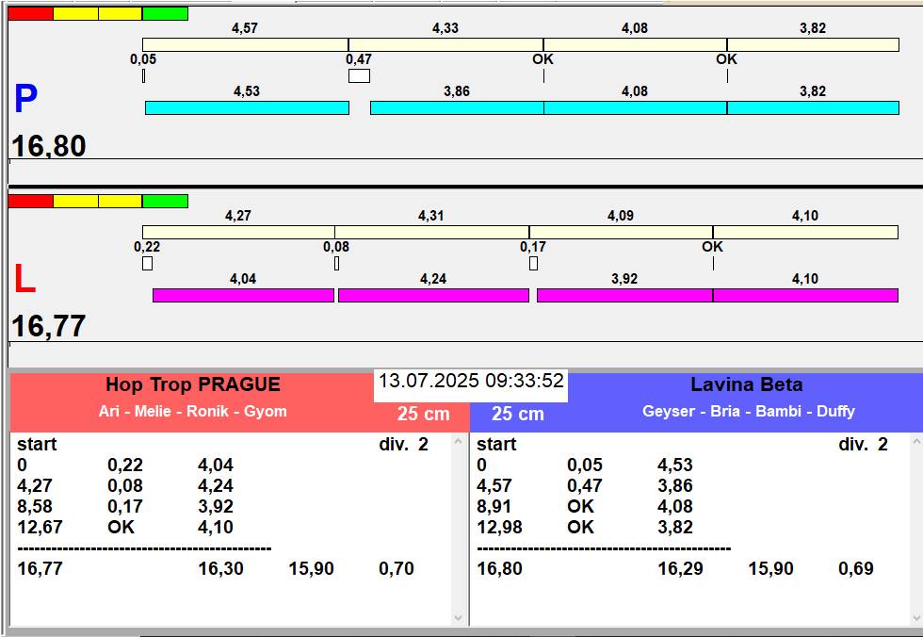Click the 0,47 pass value in Lavina Beta table
Viewport: 923px width, 637px height.
585,485
